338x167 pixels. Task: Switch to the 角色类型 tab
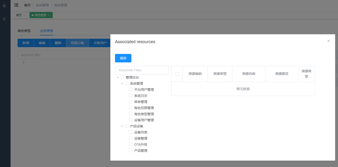pos(24,31)
